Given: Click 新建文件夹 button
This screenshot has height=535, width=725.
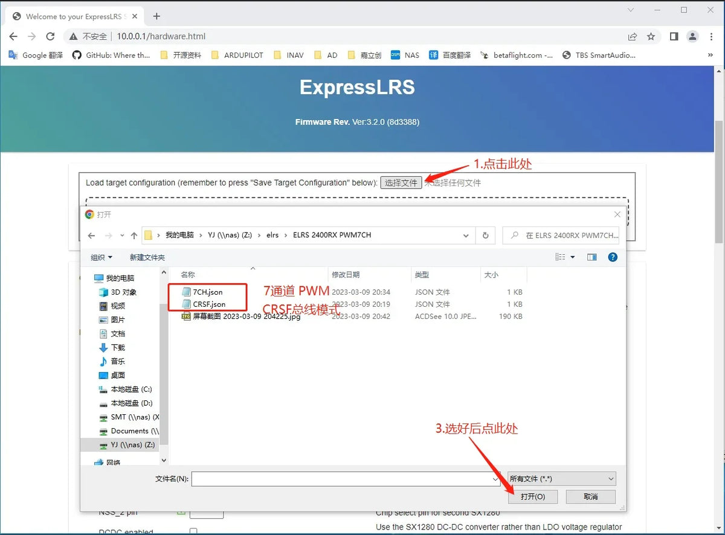Looking at the screenshot, I should click(147, 257).
